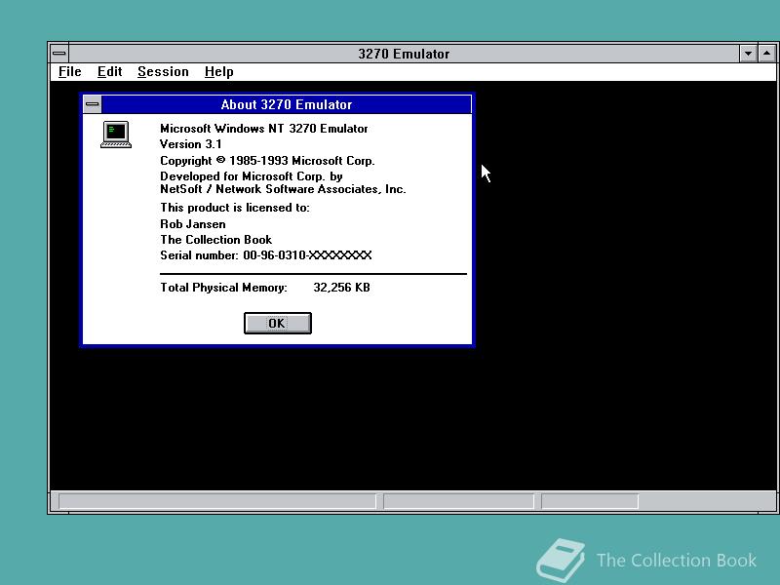Click the serial number '00-96-0310-XXXXXXXX'
Viewport: 780px width, 585px height.
click(307, 255)
